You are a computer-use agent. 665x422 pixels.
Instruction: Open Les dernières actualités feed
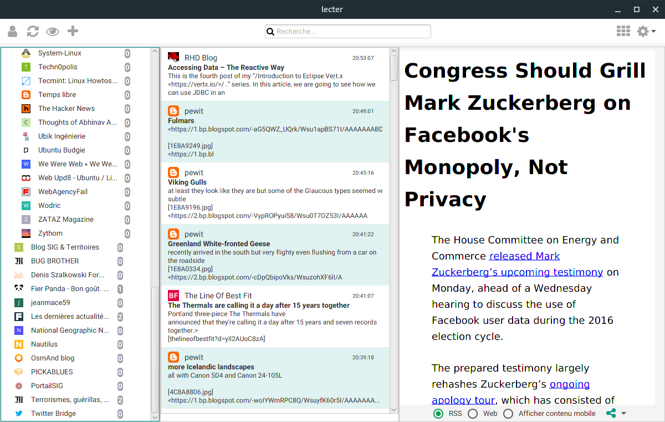69,317
